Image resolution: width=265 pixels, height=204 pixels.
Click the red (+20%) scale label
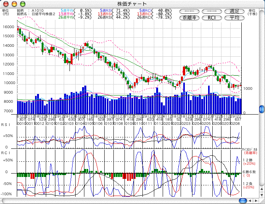[x=249, y=164]
